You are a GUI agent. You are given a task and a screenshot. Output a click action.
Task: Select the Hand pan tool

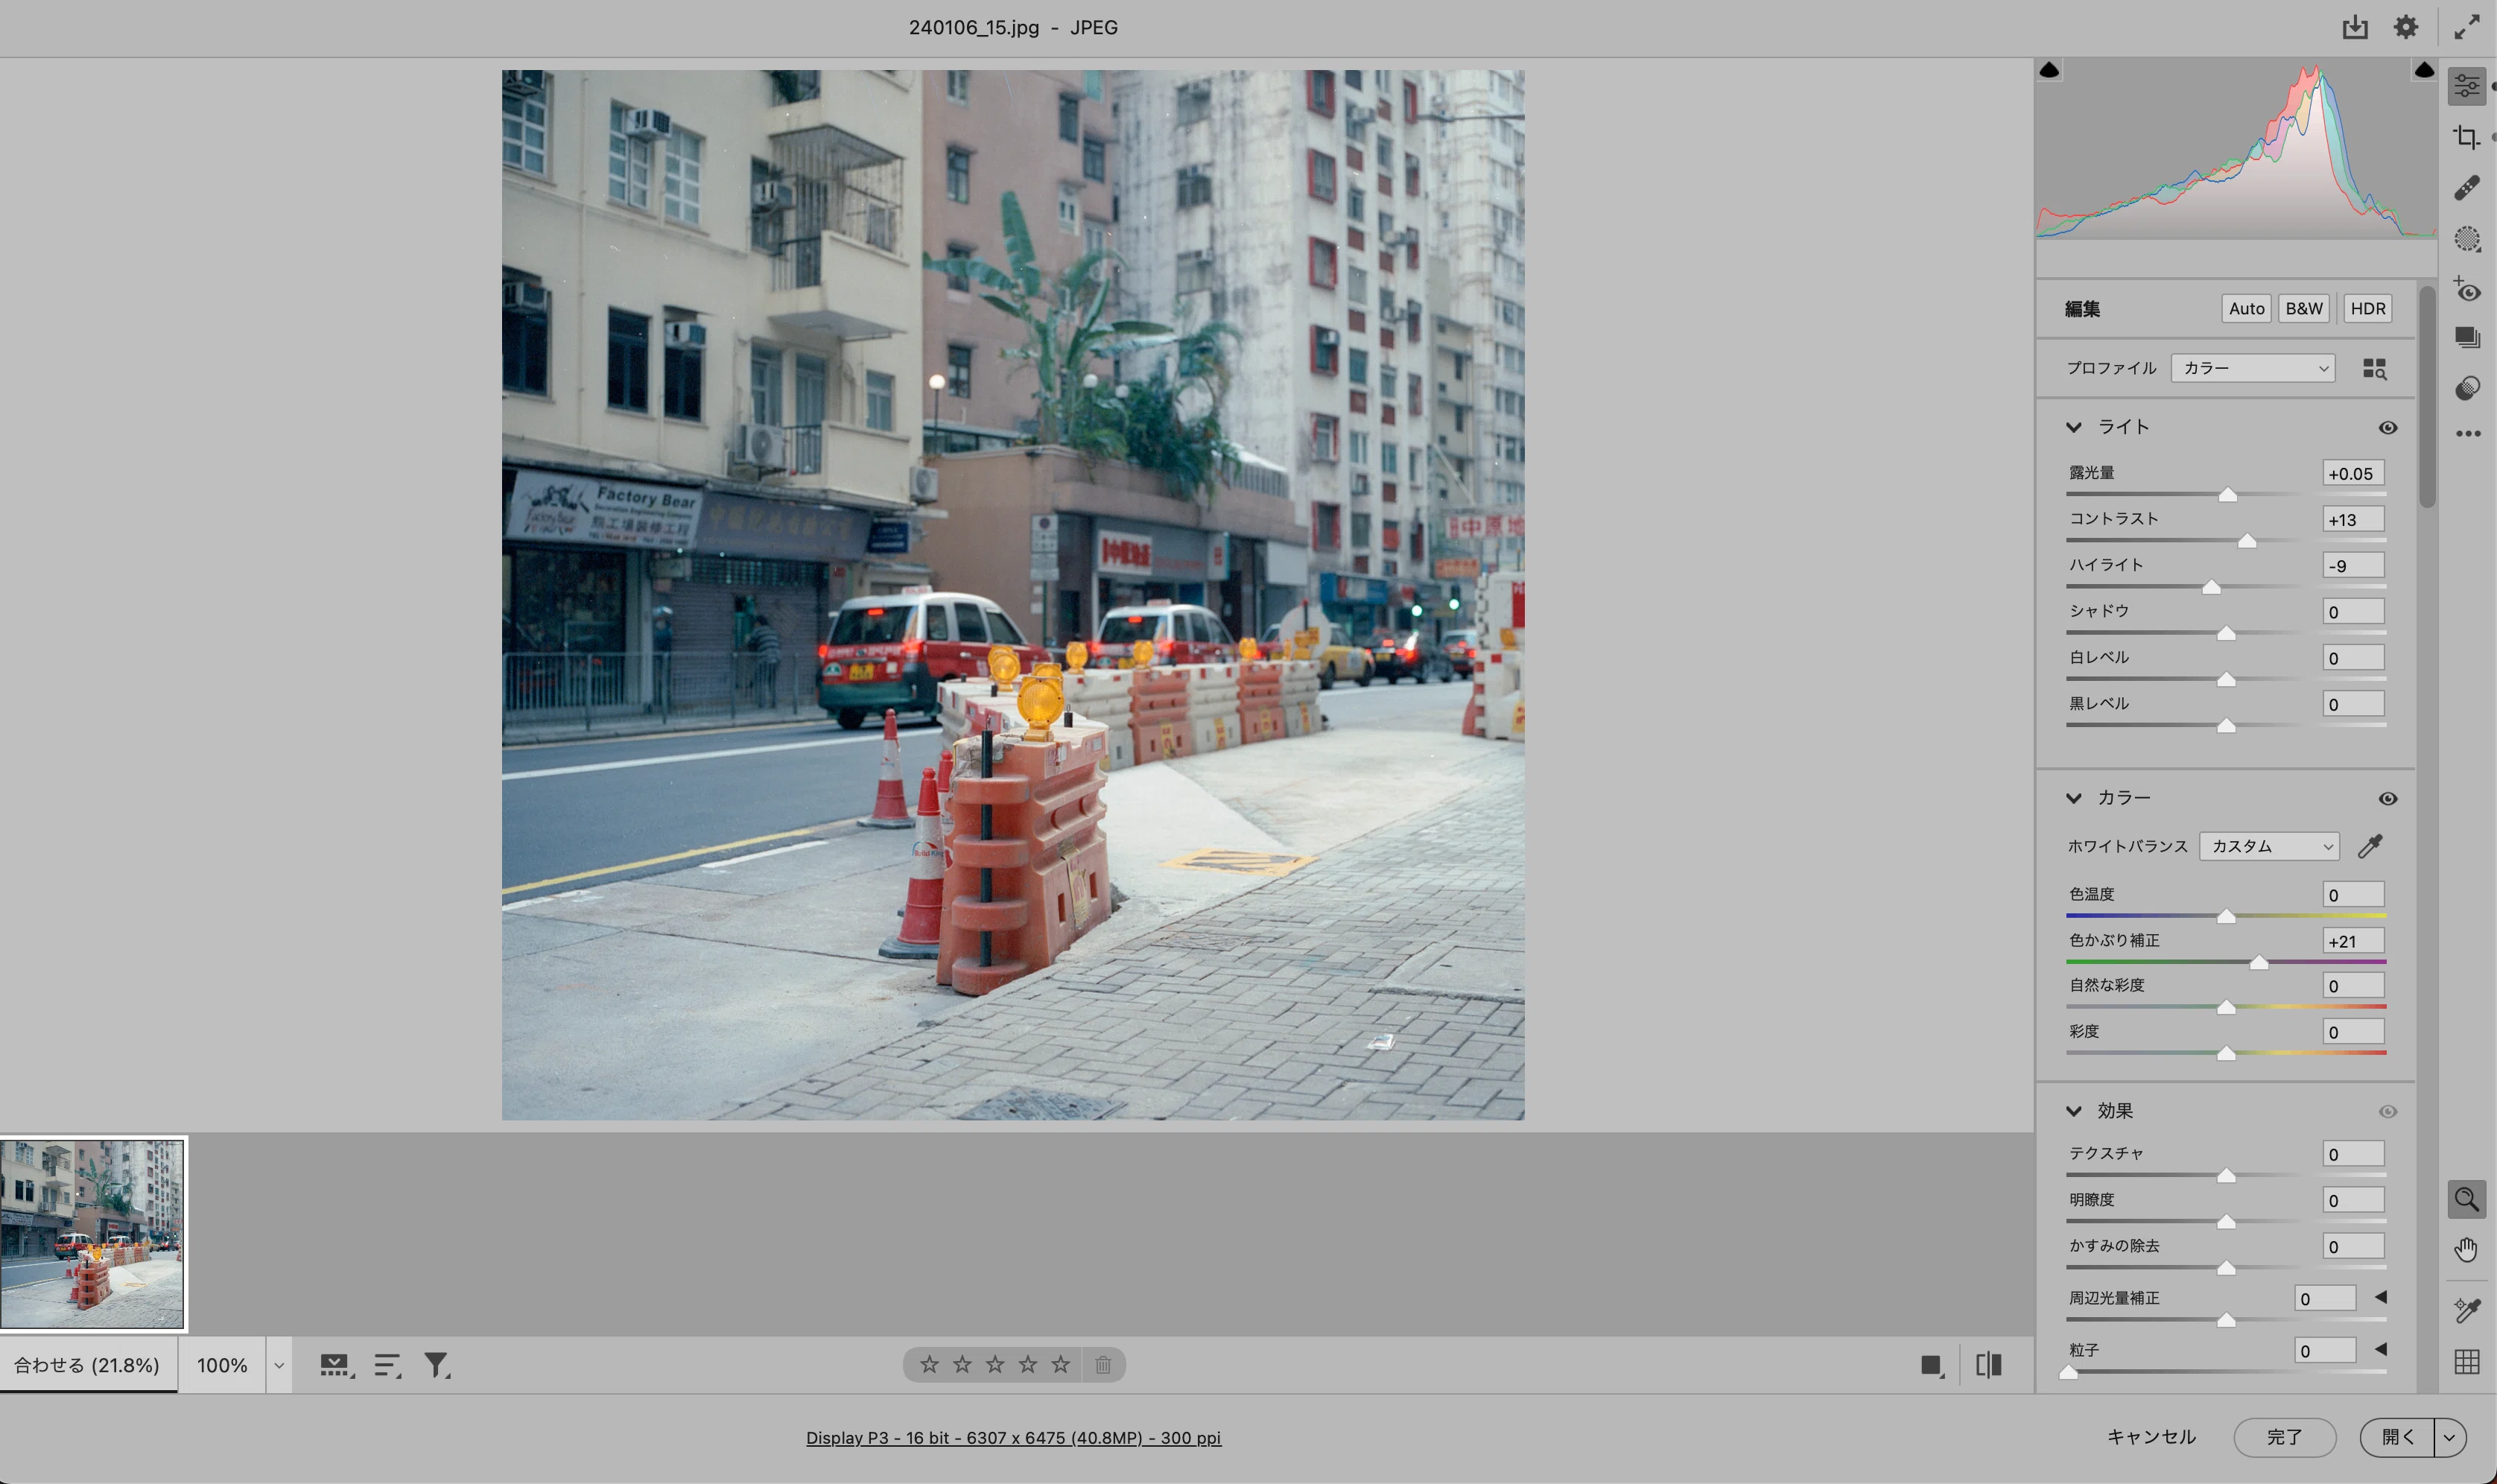pos(2466,1250)
